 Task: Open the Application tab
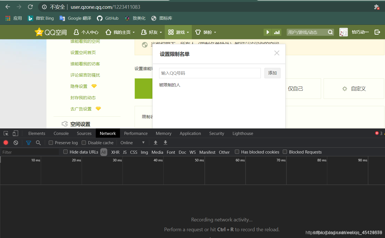tap(190, 133)
